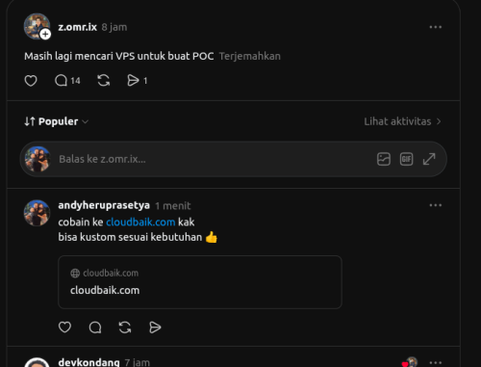Image resolution: width=481 pixels, height=367 pixels.
Task: Open more options for z.omr.ix post
Action: [436, 27]
